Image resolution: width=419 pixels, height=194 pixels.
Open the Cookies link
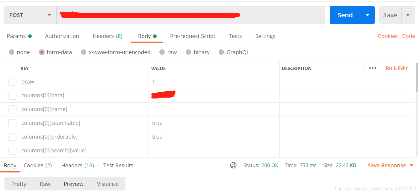pos(388,36)
